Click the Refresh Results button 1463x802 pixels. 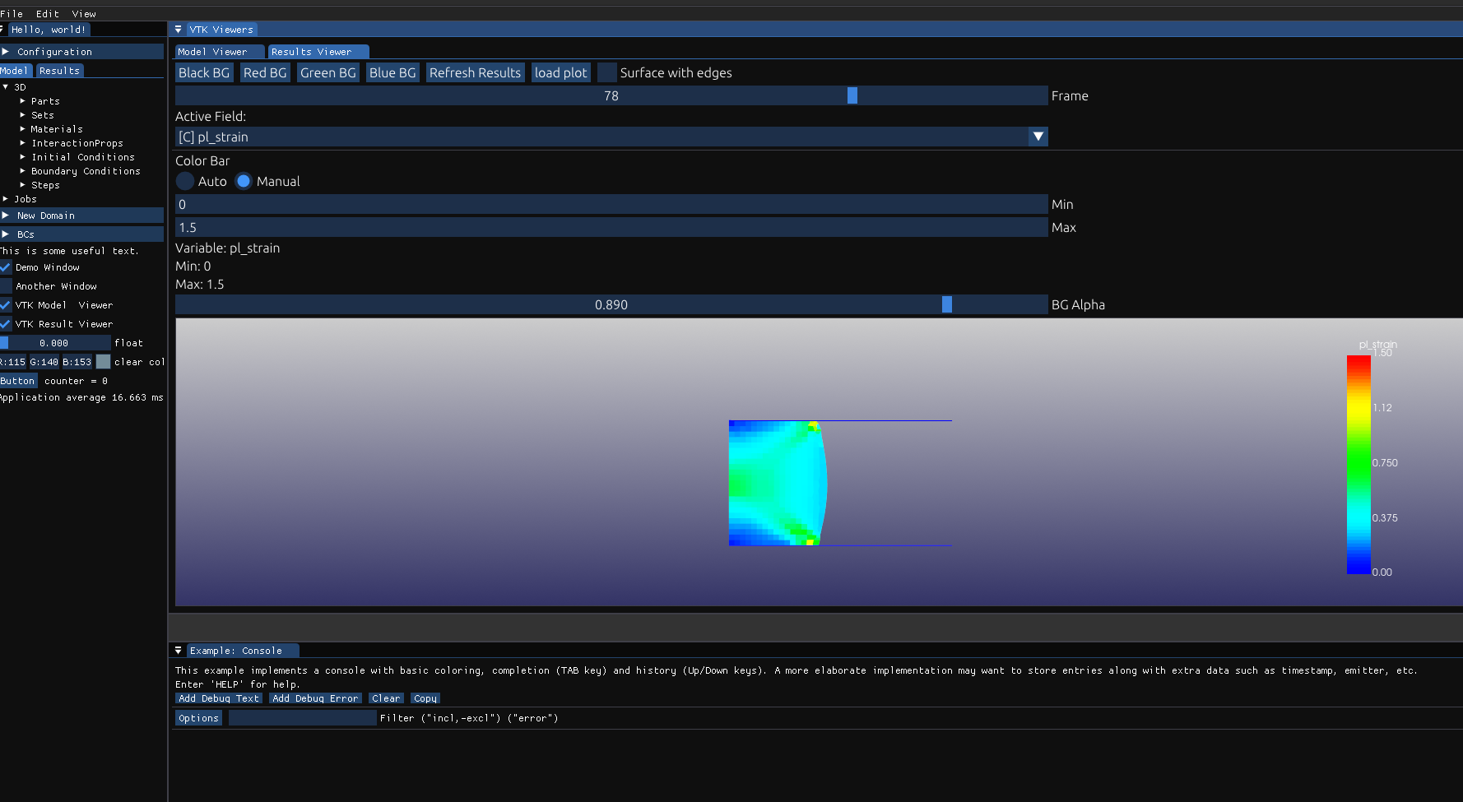(475, 73)
